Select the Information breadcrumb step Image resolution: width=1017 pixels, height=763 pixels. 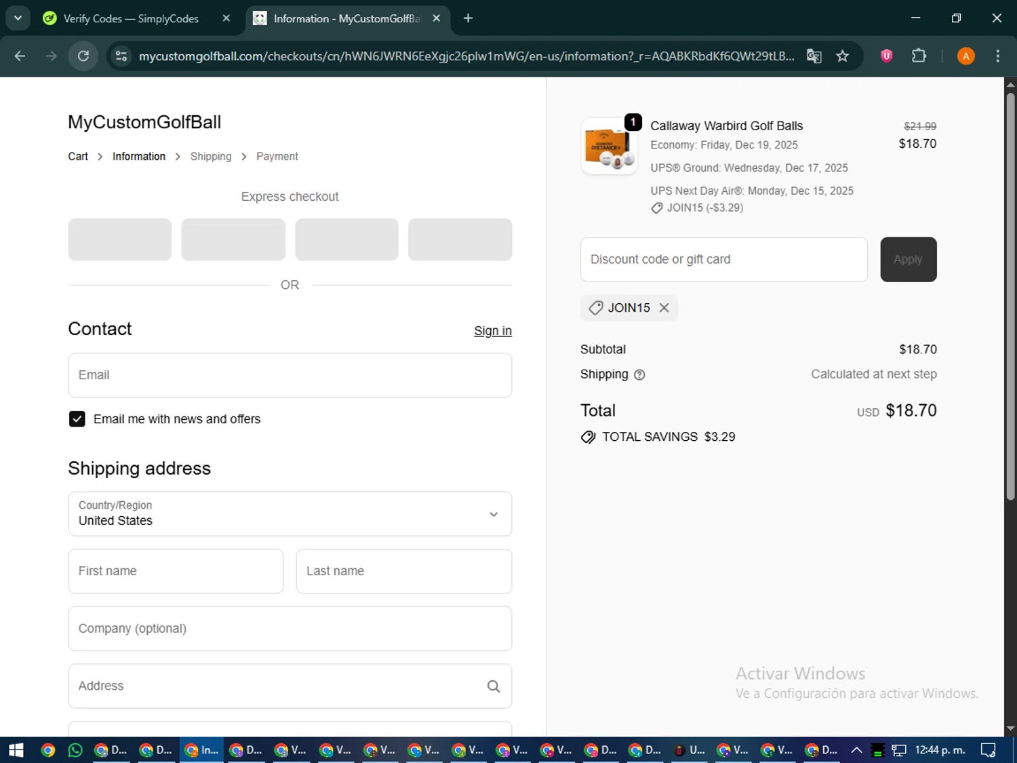pos(139,157)
